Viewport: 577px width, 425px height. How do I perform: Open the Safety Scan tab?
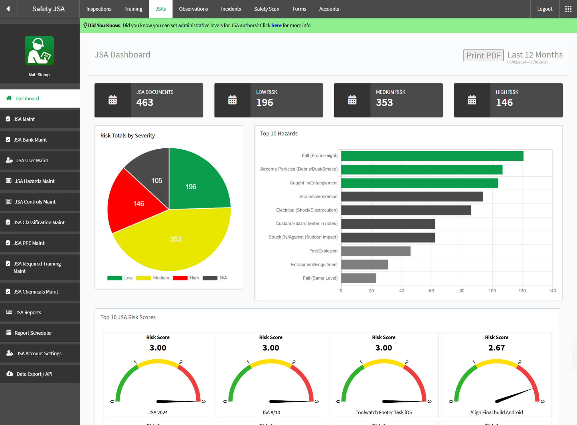266,9
